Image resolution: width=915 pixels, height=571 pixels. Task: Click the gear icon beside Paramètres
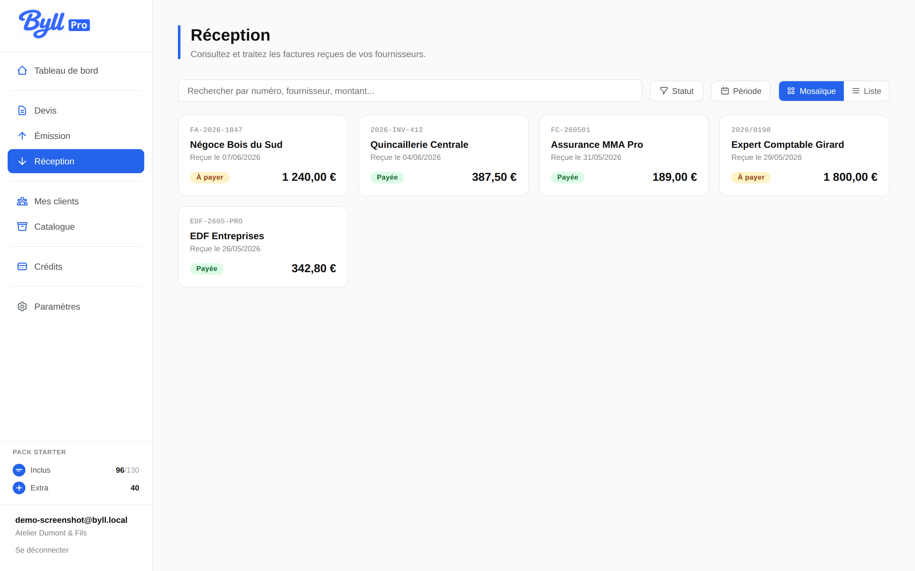(22, 307)
